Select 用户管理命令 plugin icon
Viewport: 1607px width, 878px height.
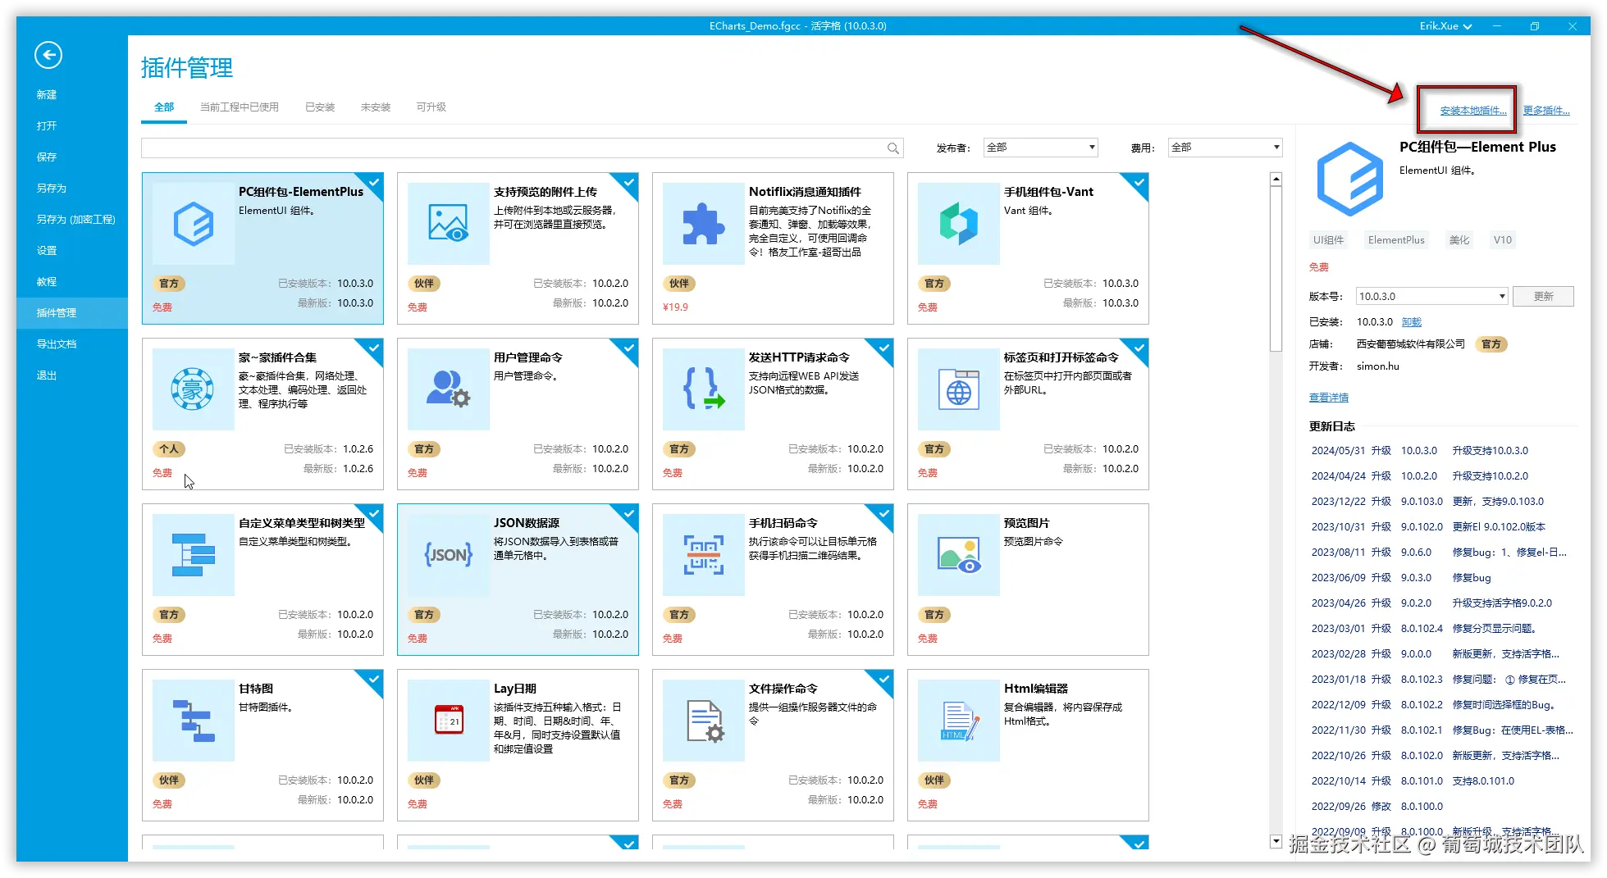click(449, 389)
